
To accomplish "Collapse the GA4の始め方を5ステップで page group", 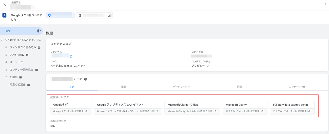I will click(x=2, y=40).
